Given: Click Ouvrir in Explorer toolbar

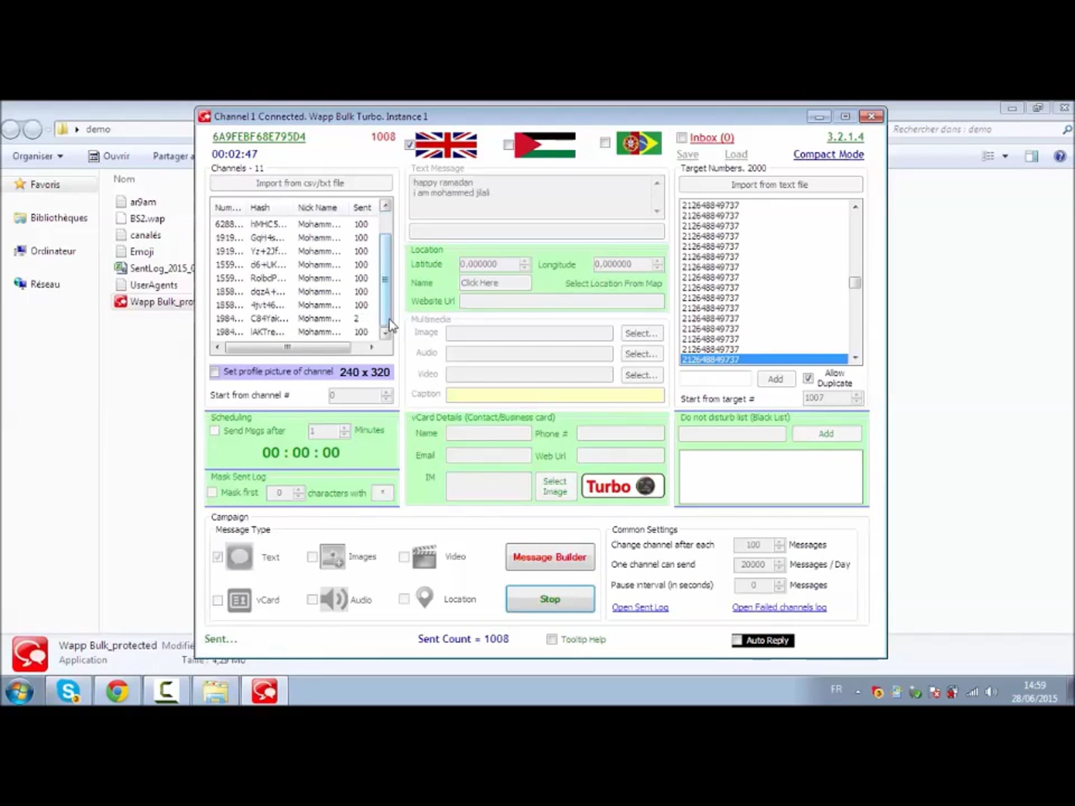Looking at the screenshot, I should click(109, 156).
